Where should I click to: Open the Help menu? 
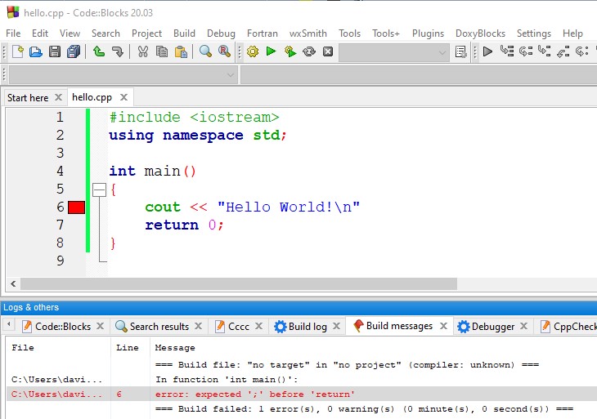tap(572, 33)
